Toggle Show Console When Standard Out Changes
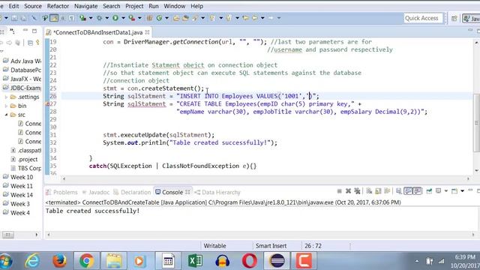The height and width of the screenshot is (270, 480). [408, 191]
